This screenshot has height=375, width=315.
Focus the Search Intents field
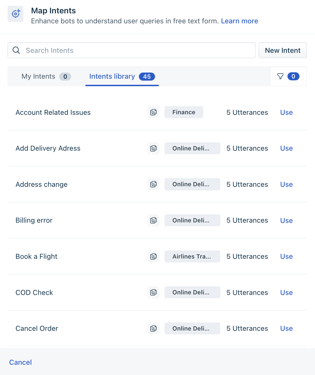click(x=131, y=50)
